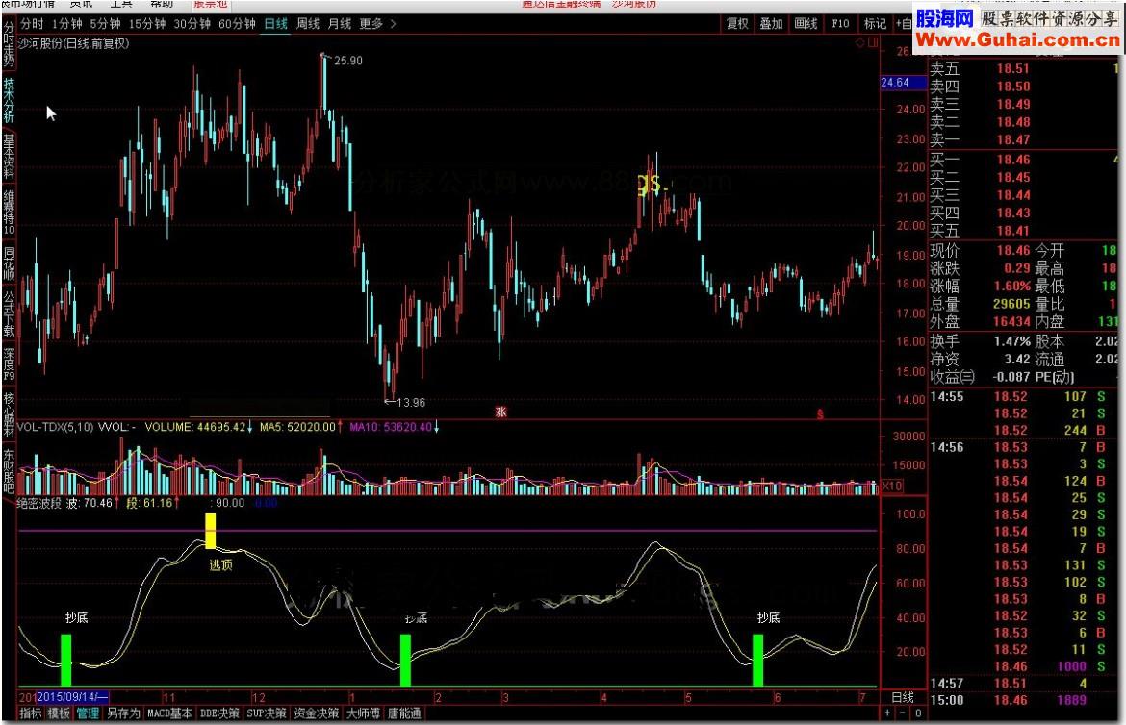Screen dimensions: 1126x725
Task: Open the 东财股吧 sidebar tab
Action: pyautogui.click(x=9, y=471)
